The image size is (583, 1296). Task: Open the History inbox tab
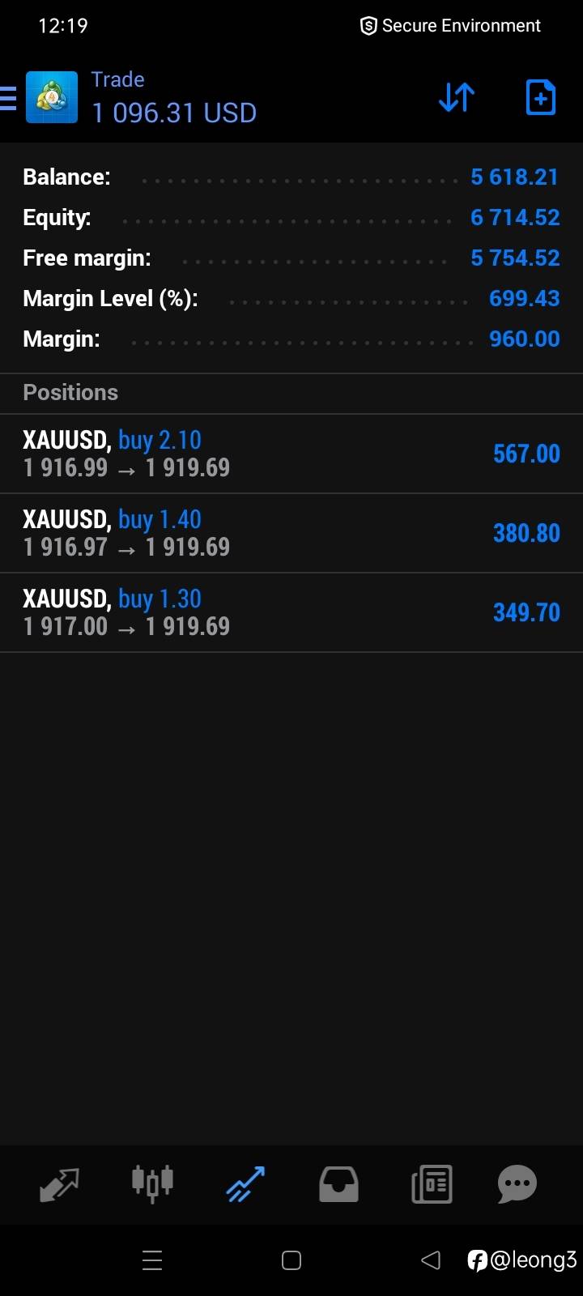pyautogui.click(x=338, y=1184)
